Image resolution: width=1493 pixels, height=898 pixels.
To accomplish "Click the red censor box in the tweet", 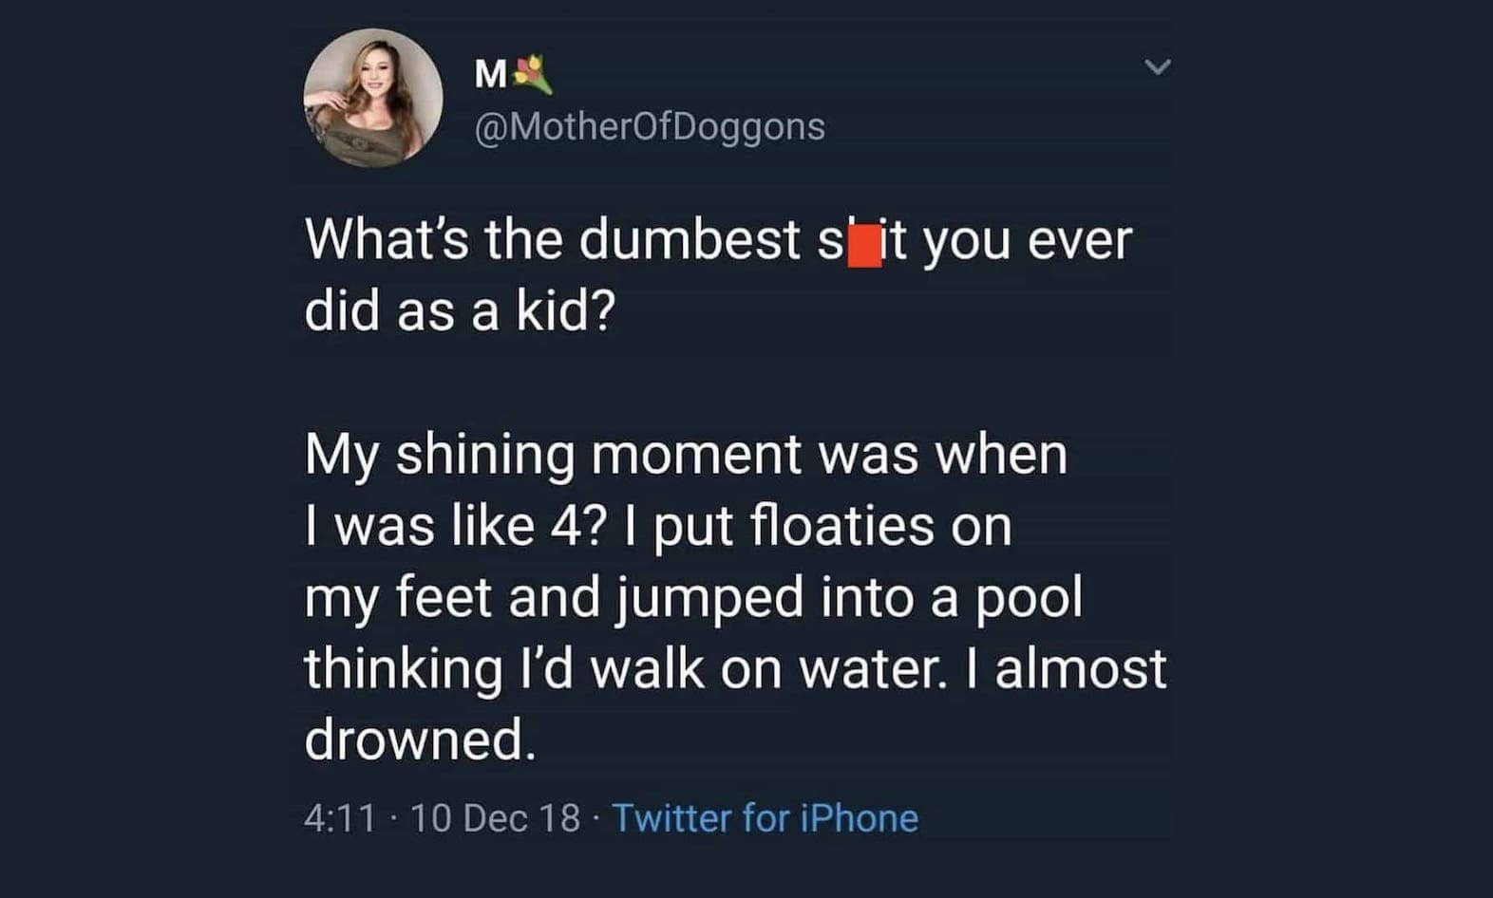I will coord(863,242).
